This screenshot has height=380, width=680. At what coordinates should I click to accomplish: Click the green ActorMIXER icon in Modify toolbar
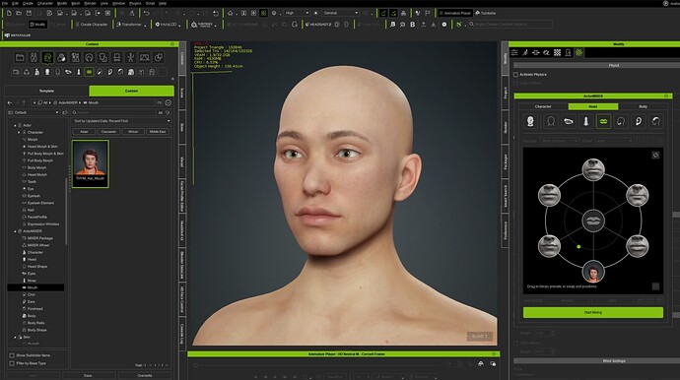[x=578, y=52]
